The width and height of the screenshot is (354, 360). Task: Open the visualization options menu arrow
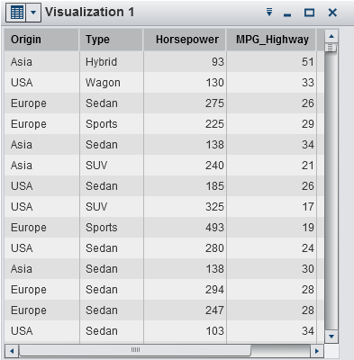tap(269, 13)
